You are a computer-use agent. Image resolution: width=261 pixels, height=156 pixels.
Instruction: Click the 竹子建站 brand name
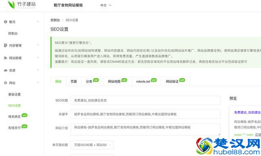click(27, 4)
